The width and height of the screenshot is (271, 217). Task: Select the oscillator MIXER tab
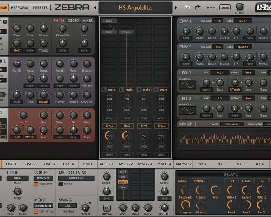point(88,21)
